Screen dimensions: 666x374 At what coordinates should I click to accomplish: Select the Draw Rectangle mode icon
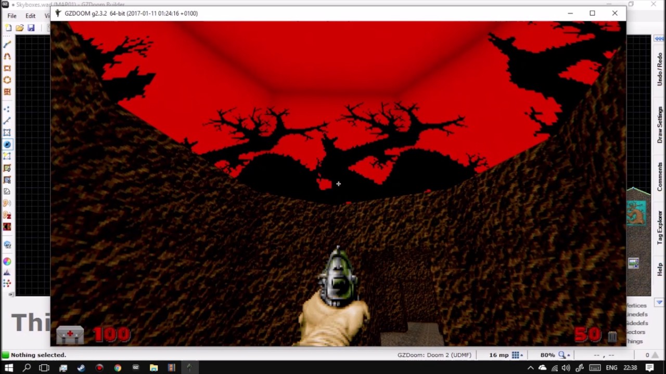coord(7,68)
